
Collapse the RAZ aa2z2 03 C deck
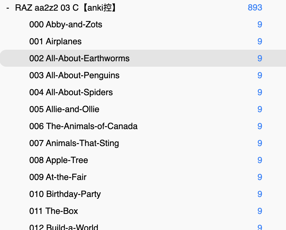tap(7, 8)
